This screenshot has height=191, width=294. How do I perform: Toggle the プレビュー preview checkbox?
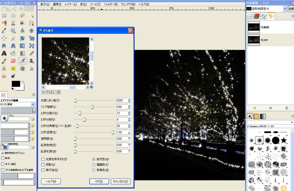pos(43,92)
